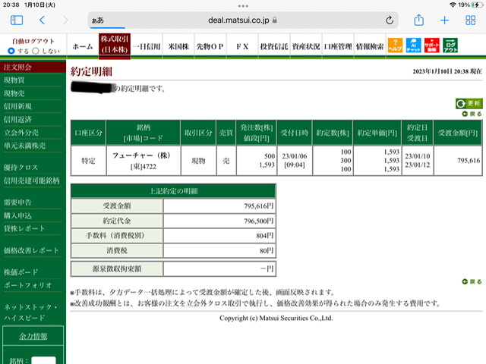
Task: Tap the deal.matsui.co.jp address bar
Action: pos(243,20)
